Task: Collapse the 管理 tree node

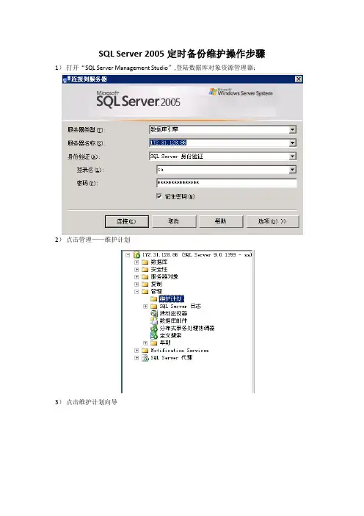Action: [136, 292]
